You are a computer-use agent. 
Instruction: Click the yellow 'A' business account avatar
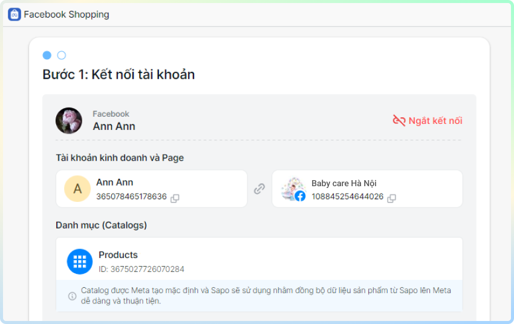(77, 189)
